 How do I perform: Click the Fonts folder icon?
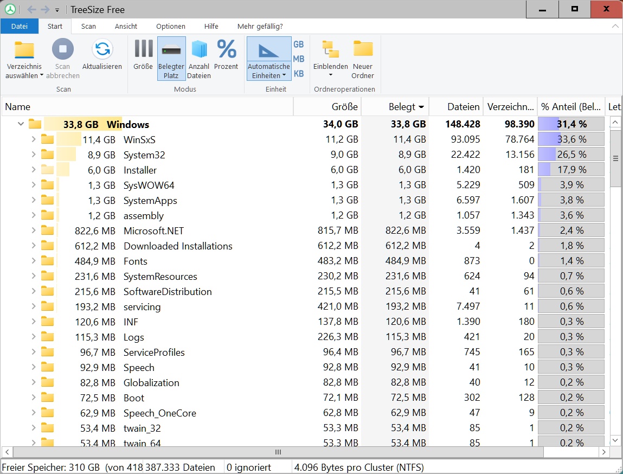point(48,261)
